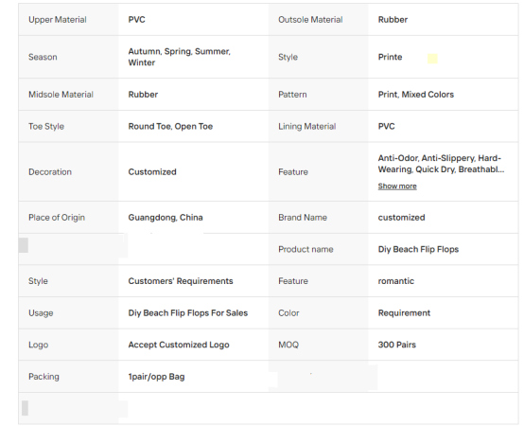Select the PVC upper material value

point(136,19)
